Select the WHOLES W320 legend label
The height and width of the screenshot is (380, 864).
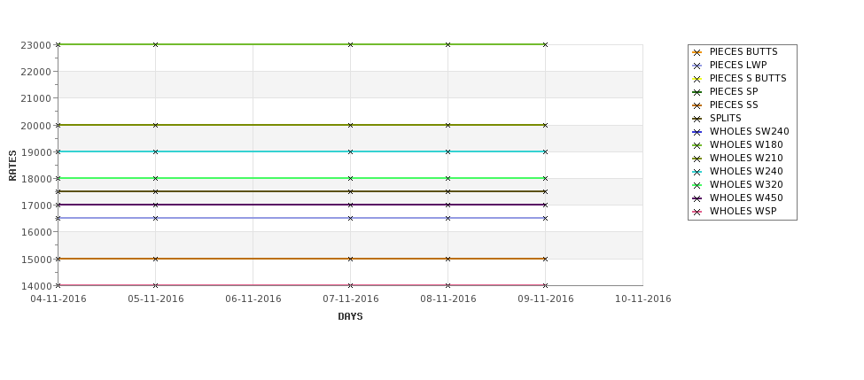point(746,184)
